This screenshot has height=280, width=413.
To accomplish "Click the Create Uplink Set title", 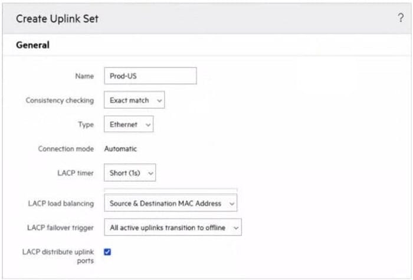I will pyautogui.click(x=57, y=19).
